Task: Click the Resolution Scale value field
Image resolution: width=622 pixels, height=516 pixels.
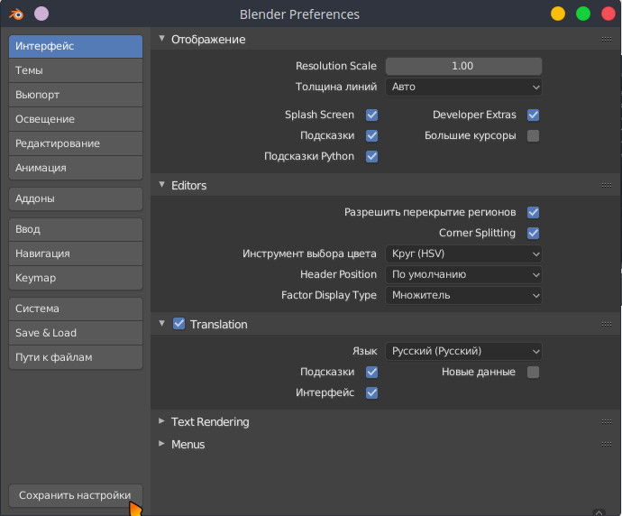Action: (463, 66)
